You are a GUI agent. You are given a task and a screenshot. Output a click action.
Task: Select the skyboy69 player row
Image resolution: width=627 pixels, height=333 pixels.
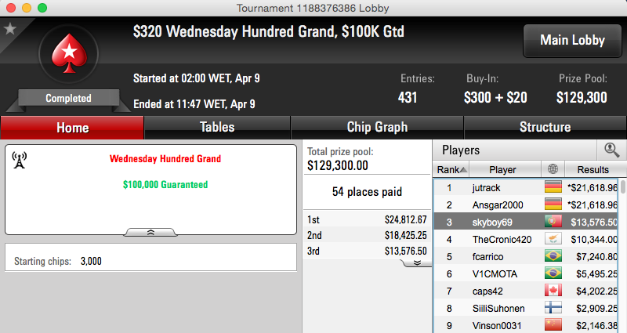click(526, 222)
